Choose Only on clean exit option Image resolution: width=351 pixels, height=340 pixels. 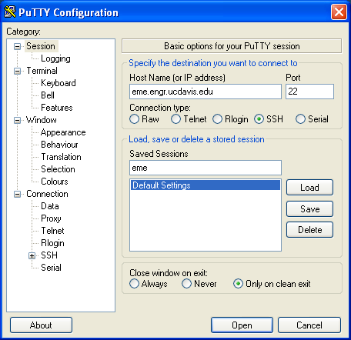(238, 284)
